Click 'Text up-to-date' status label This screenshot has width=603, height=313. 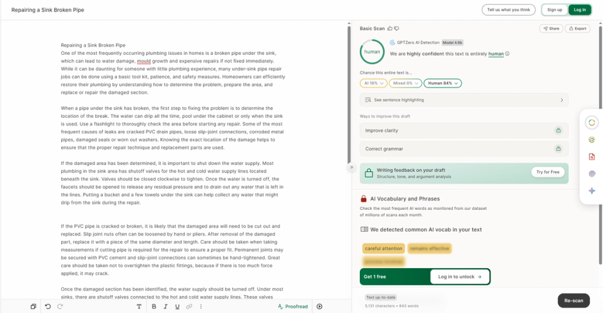(381, 297)
